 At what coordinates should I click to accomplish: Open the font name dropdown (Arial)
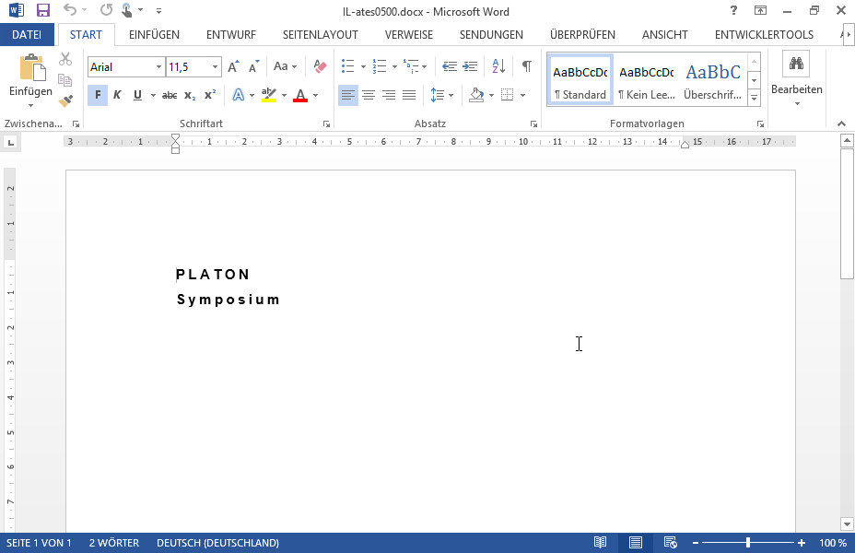point(158,67)
